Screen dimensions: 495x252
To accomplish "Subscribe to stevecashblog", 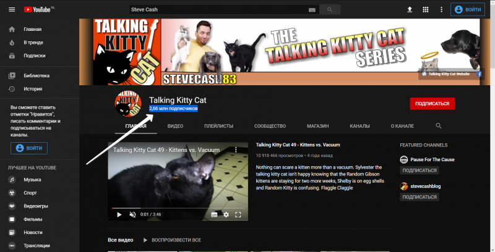I will pos(420,197).
